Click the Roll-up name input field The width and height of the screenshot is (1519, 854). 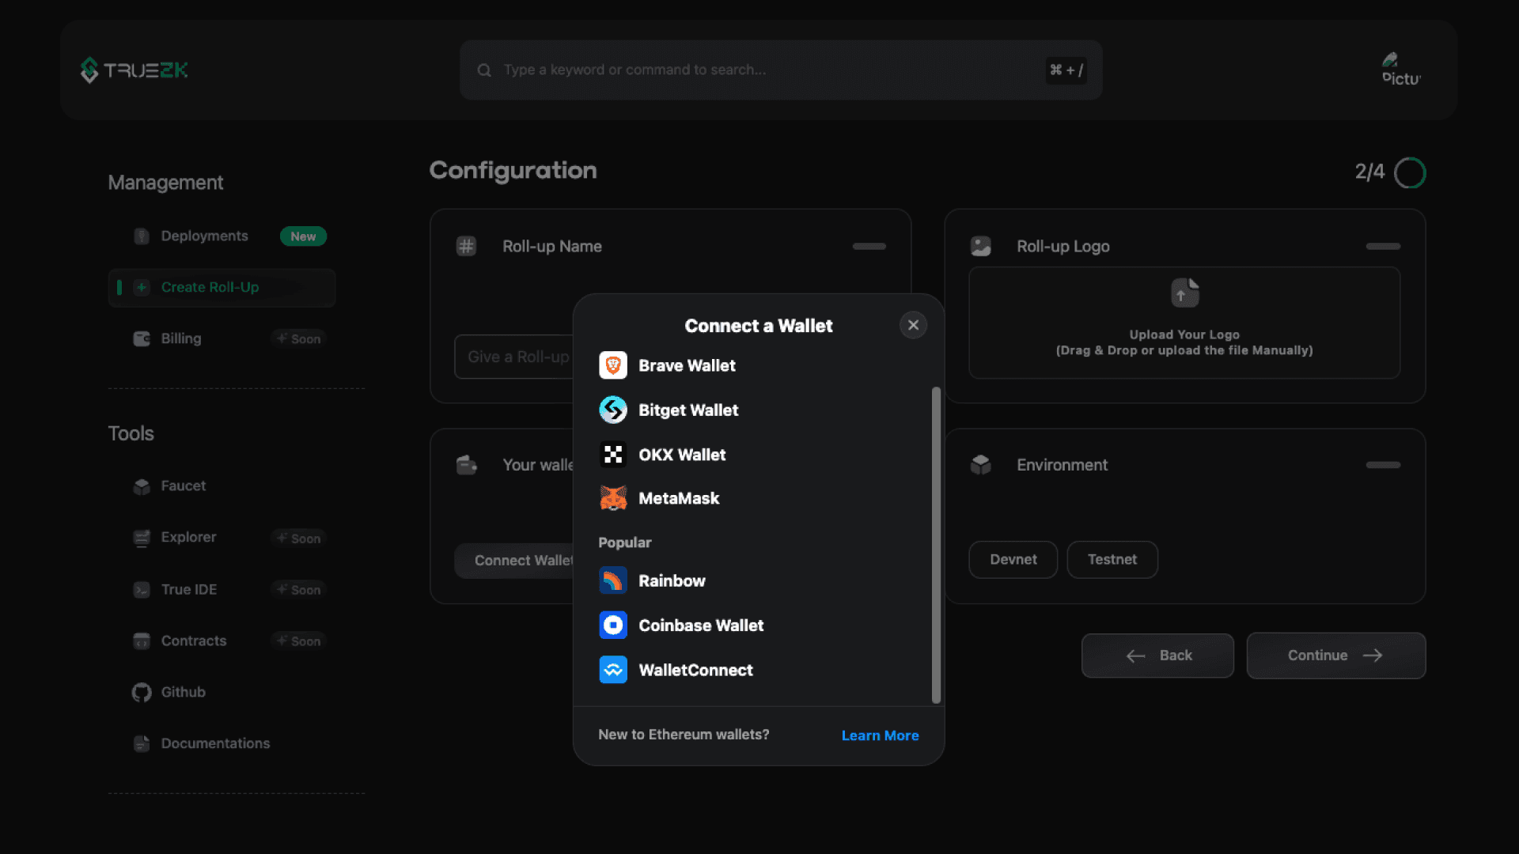[513, 357]
